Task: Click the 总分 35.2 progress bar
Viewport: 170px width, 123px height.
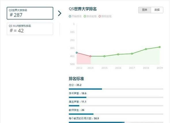Action: pyautogui.click(x=116, y=89)
